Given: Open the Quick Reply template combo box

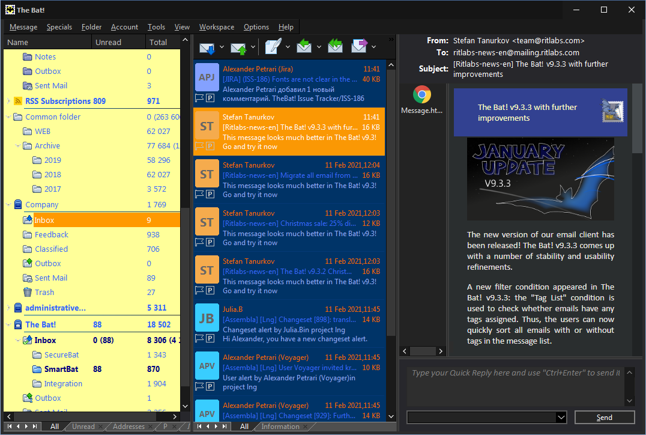Looking at the screenshot, I should coord(486,417).
